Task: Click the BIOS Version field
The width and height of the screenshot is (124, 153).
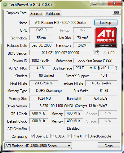Action: (60, 53)
